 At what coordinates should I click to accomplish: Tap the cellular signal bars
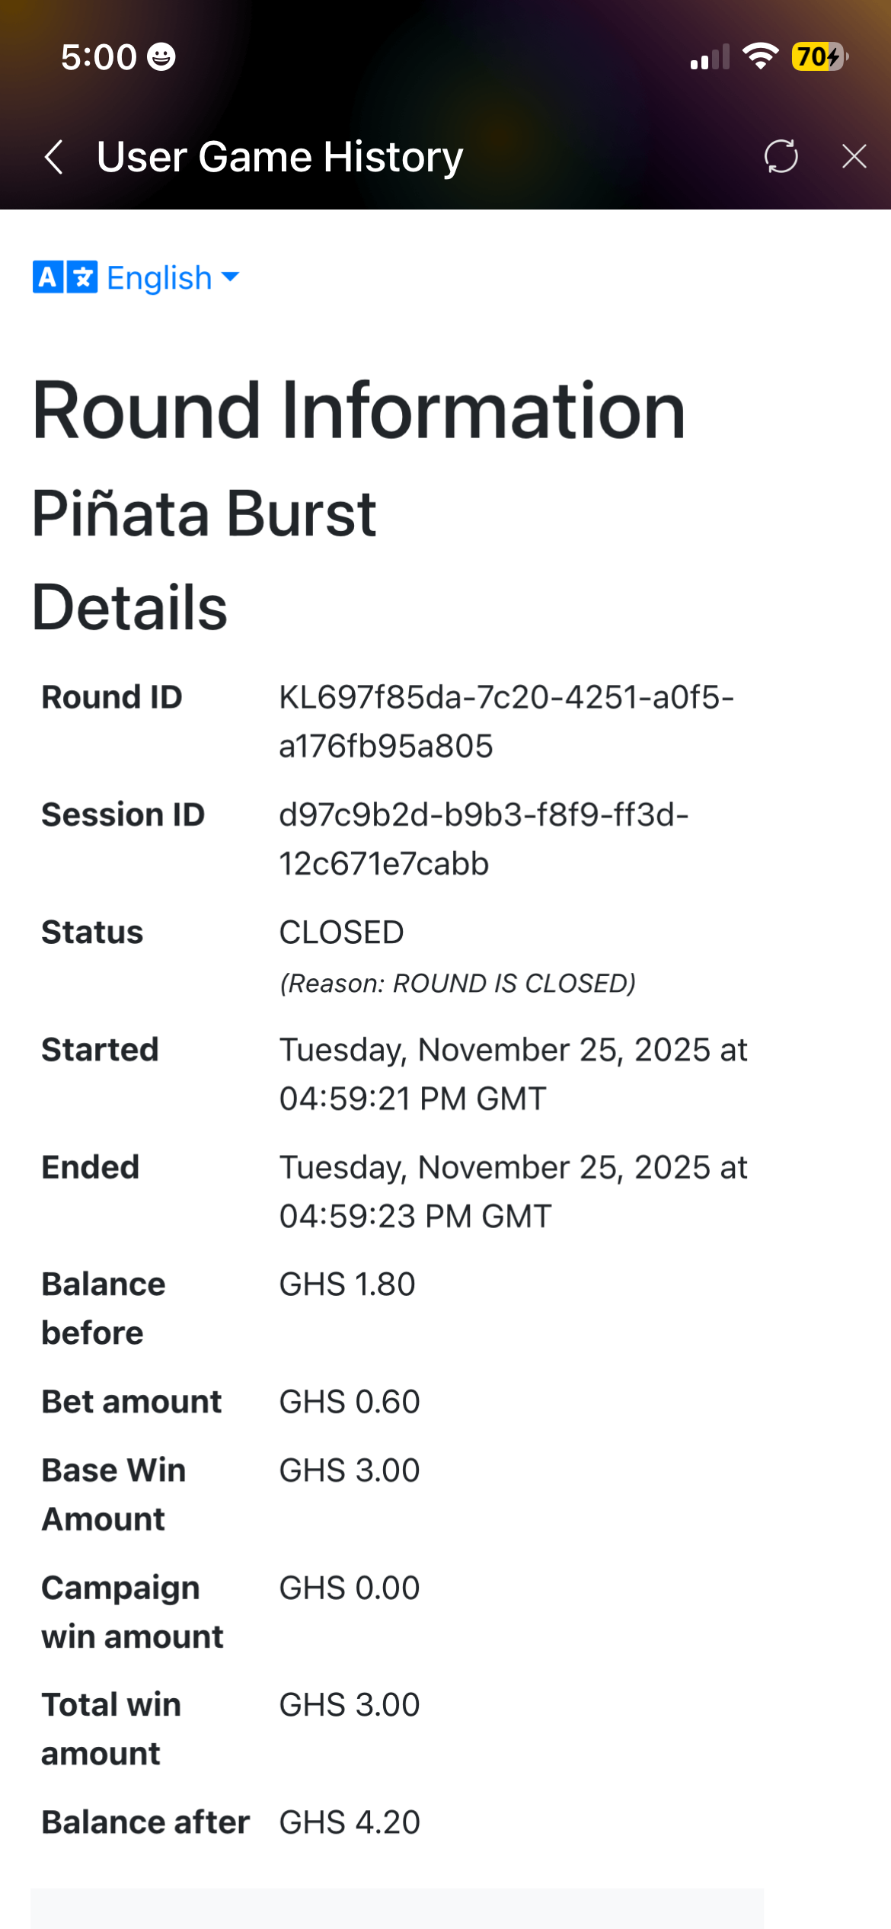click(709, 57)
